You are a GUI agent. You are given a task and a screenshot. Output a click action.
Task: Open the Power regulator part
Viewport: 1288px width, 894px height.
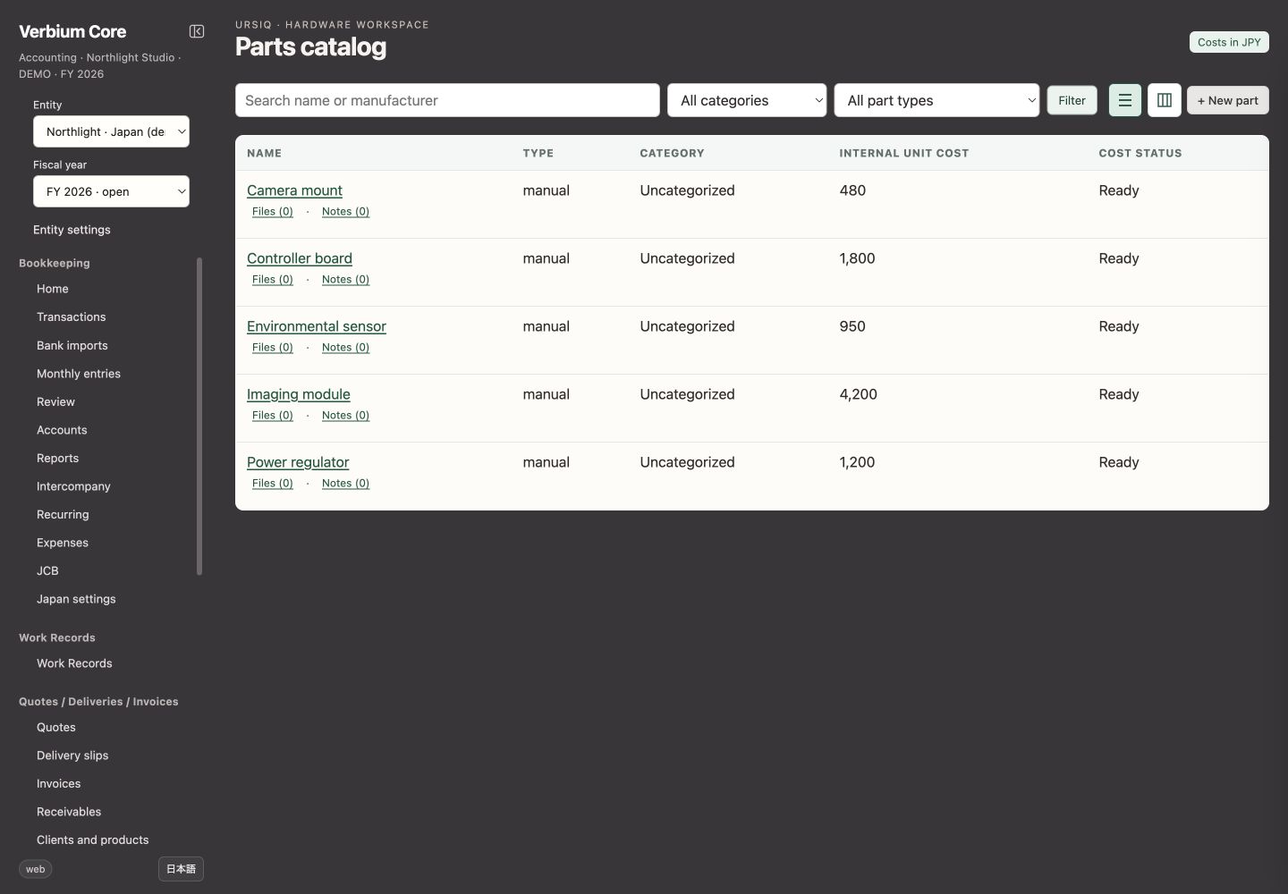298,462
